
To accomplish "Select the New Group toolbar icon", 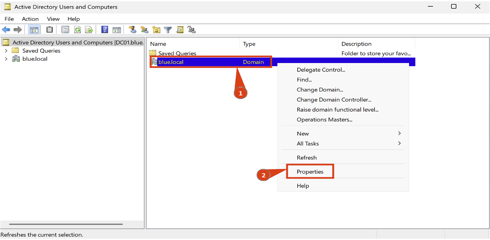I will point(144,29).
